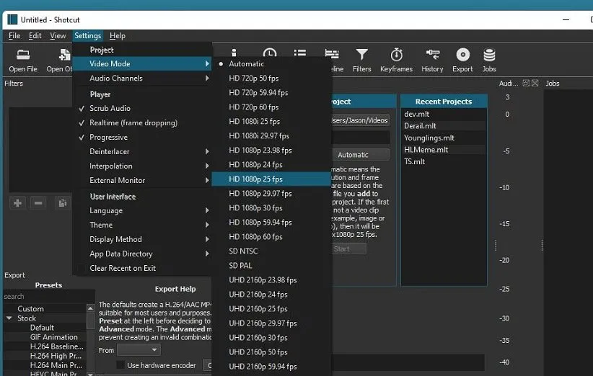593x376 pixels.
Task: Add a filter with plus button
Action: [x=17, y=203]
